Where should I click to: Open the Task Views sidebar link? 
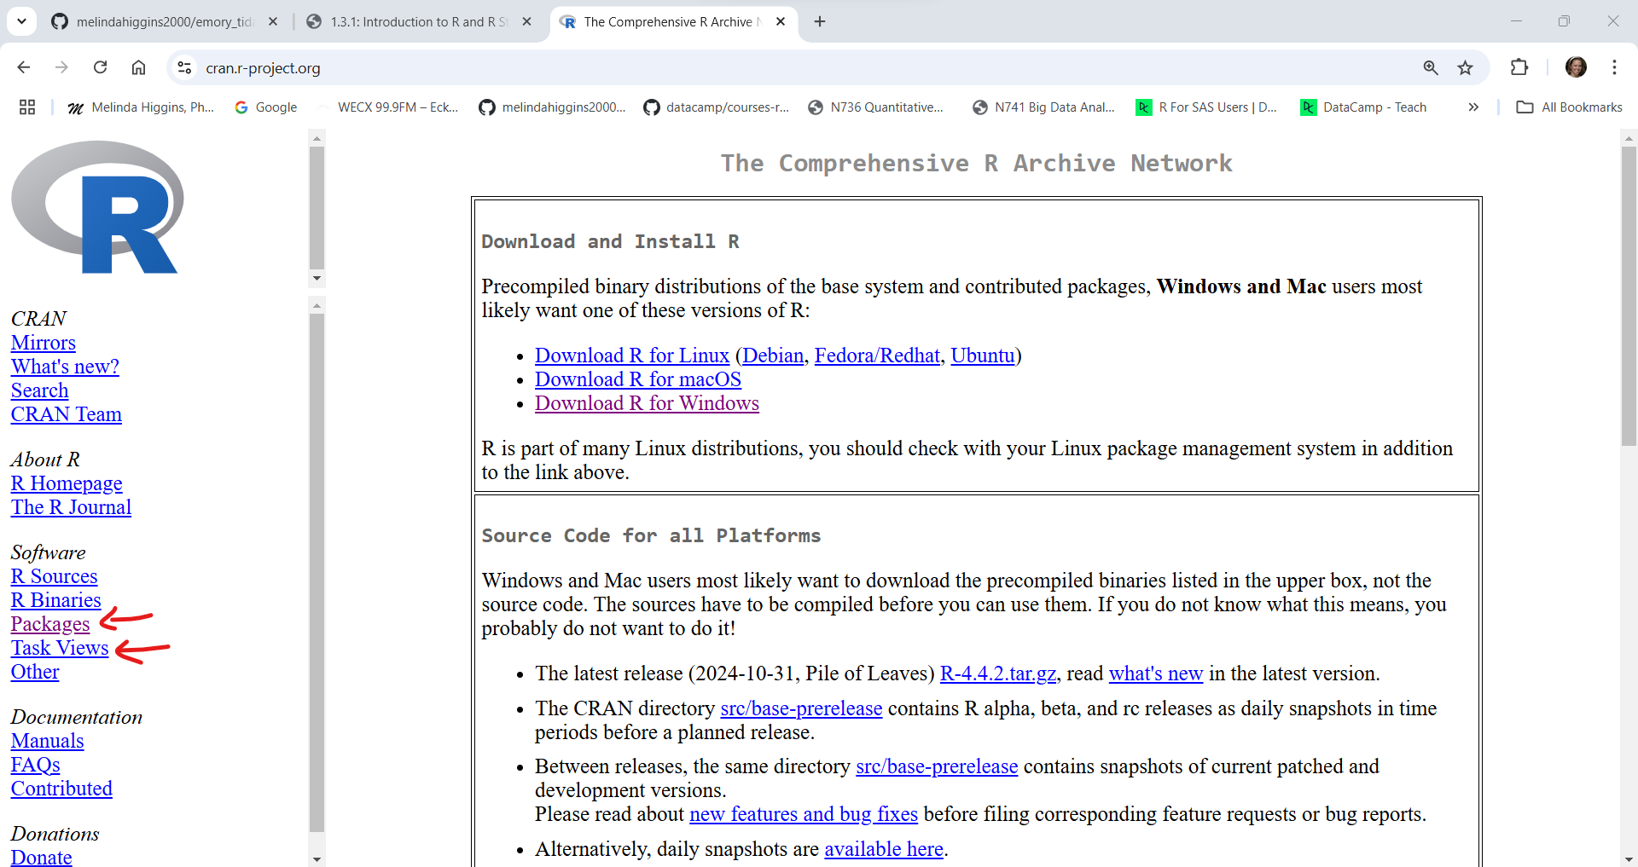coord(60,648)
